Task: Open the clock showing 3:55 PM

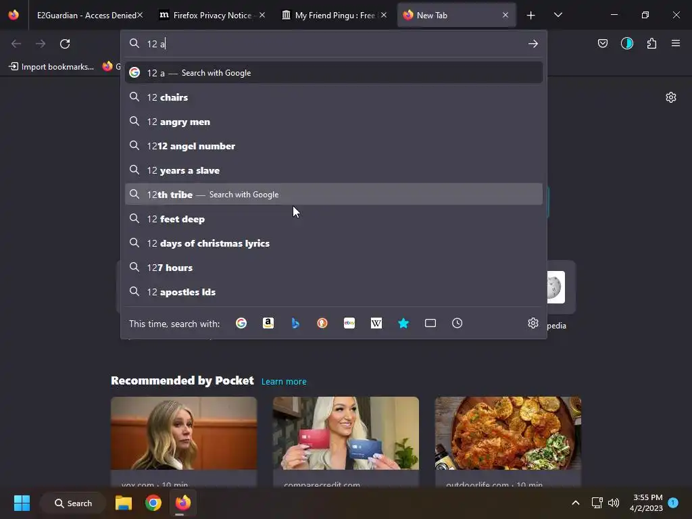Action: [646, 503]
